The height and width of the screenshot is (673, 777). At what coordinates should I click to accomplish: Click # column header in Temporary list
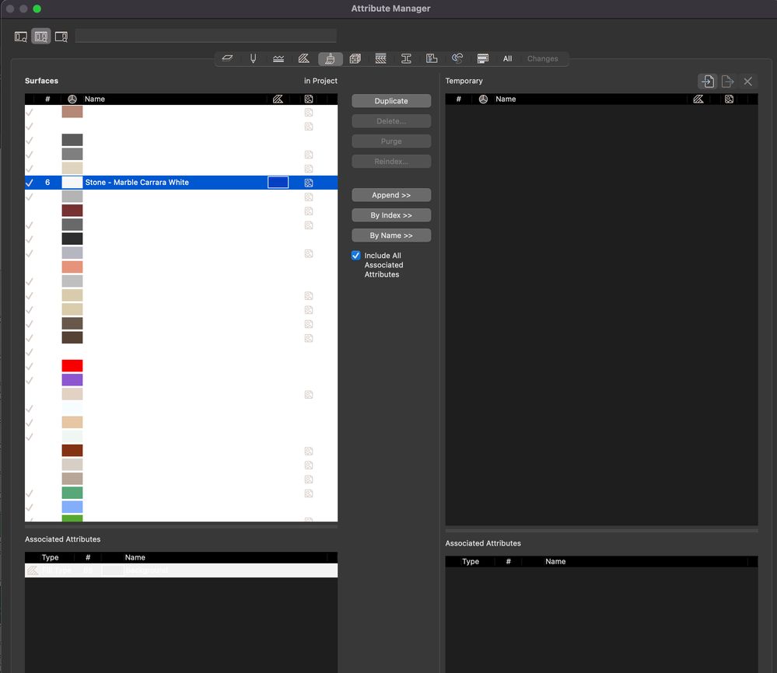(x=458, y=99)
